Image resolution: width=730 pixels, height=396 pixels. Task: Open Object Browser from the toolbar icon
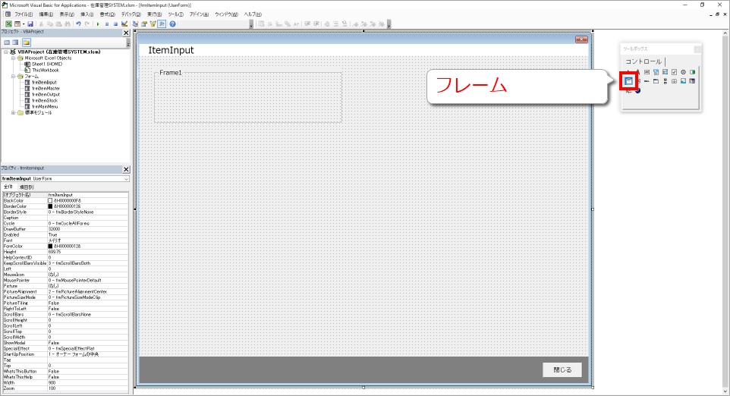(153, 24)
